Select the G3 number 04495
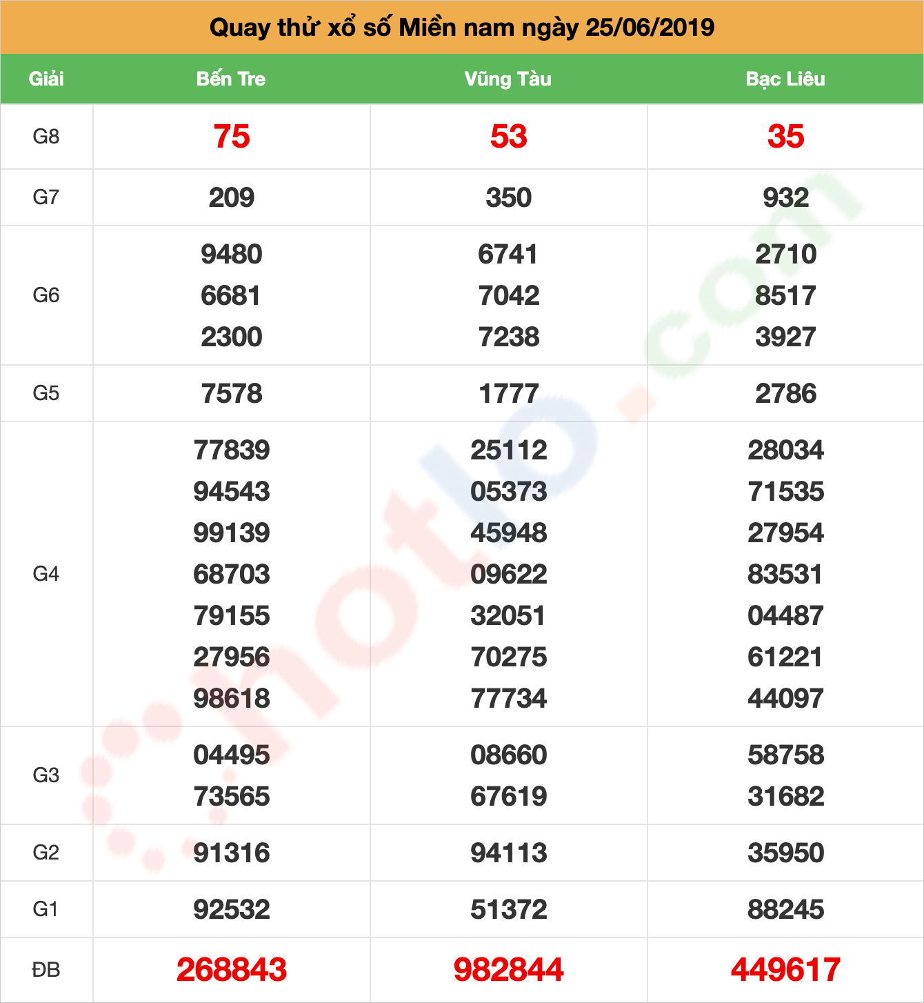Viewport: 924px width, 1003px height. (232, 755)
